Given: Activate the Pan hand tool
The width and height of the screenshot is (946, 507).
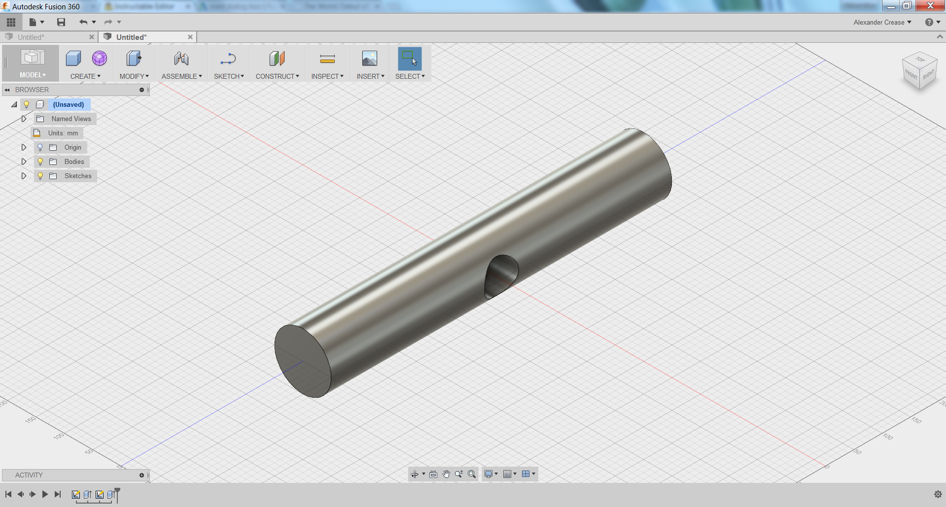Looking at the screenshot, I should pyautogui.click(x=446, y=474).
